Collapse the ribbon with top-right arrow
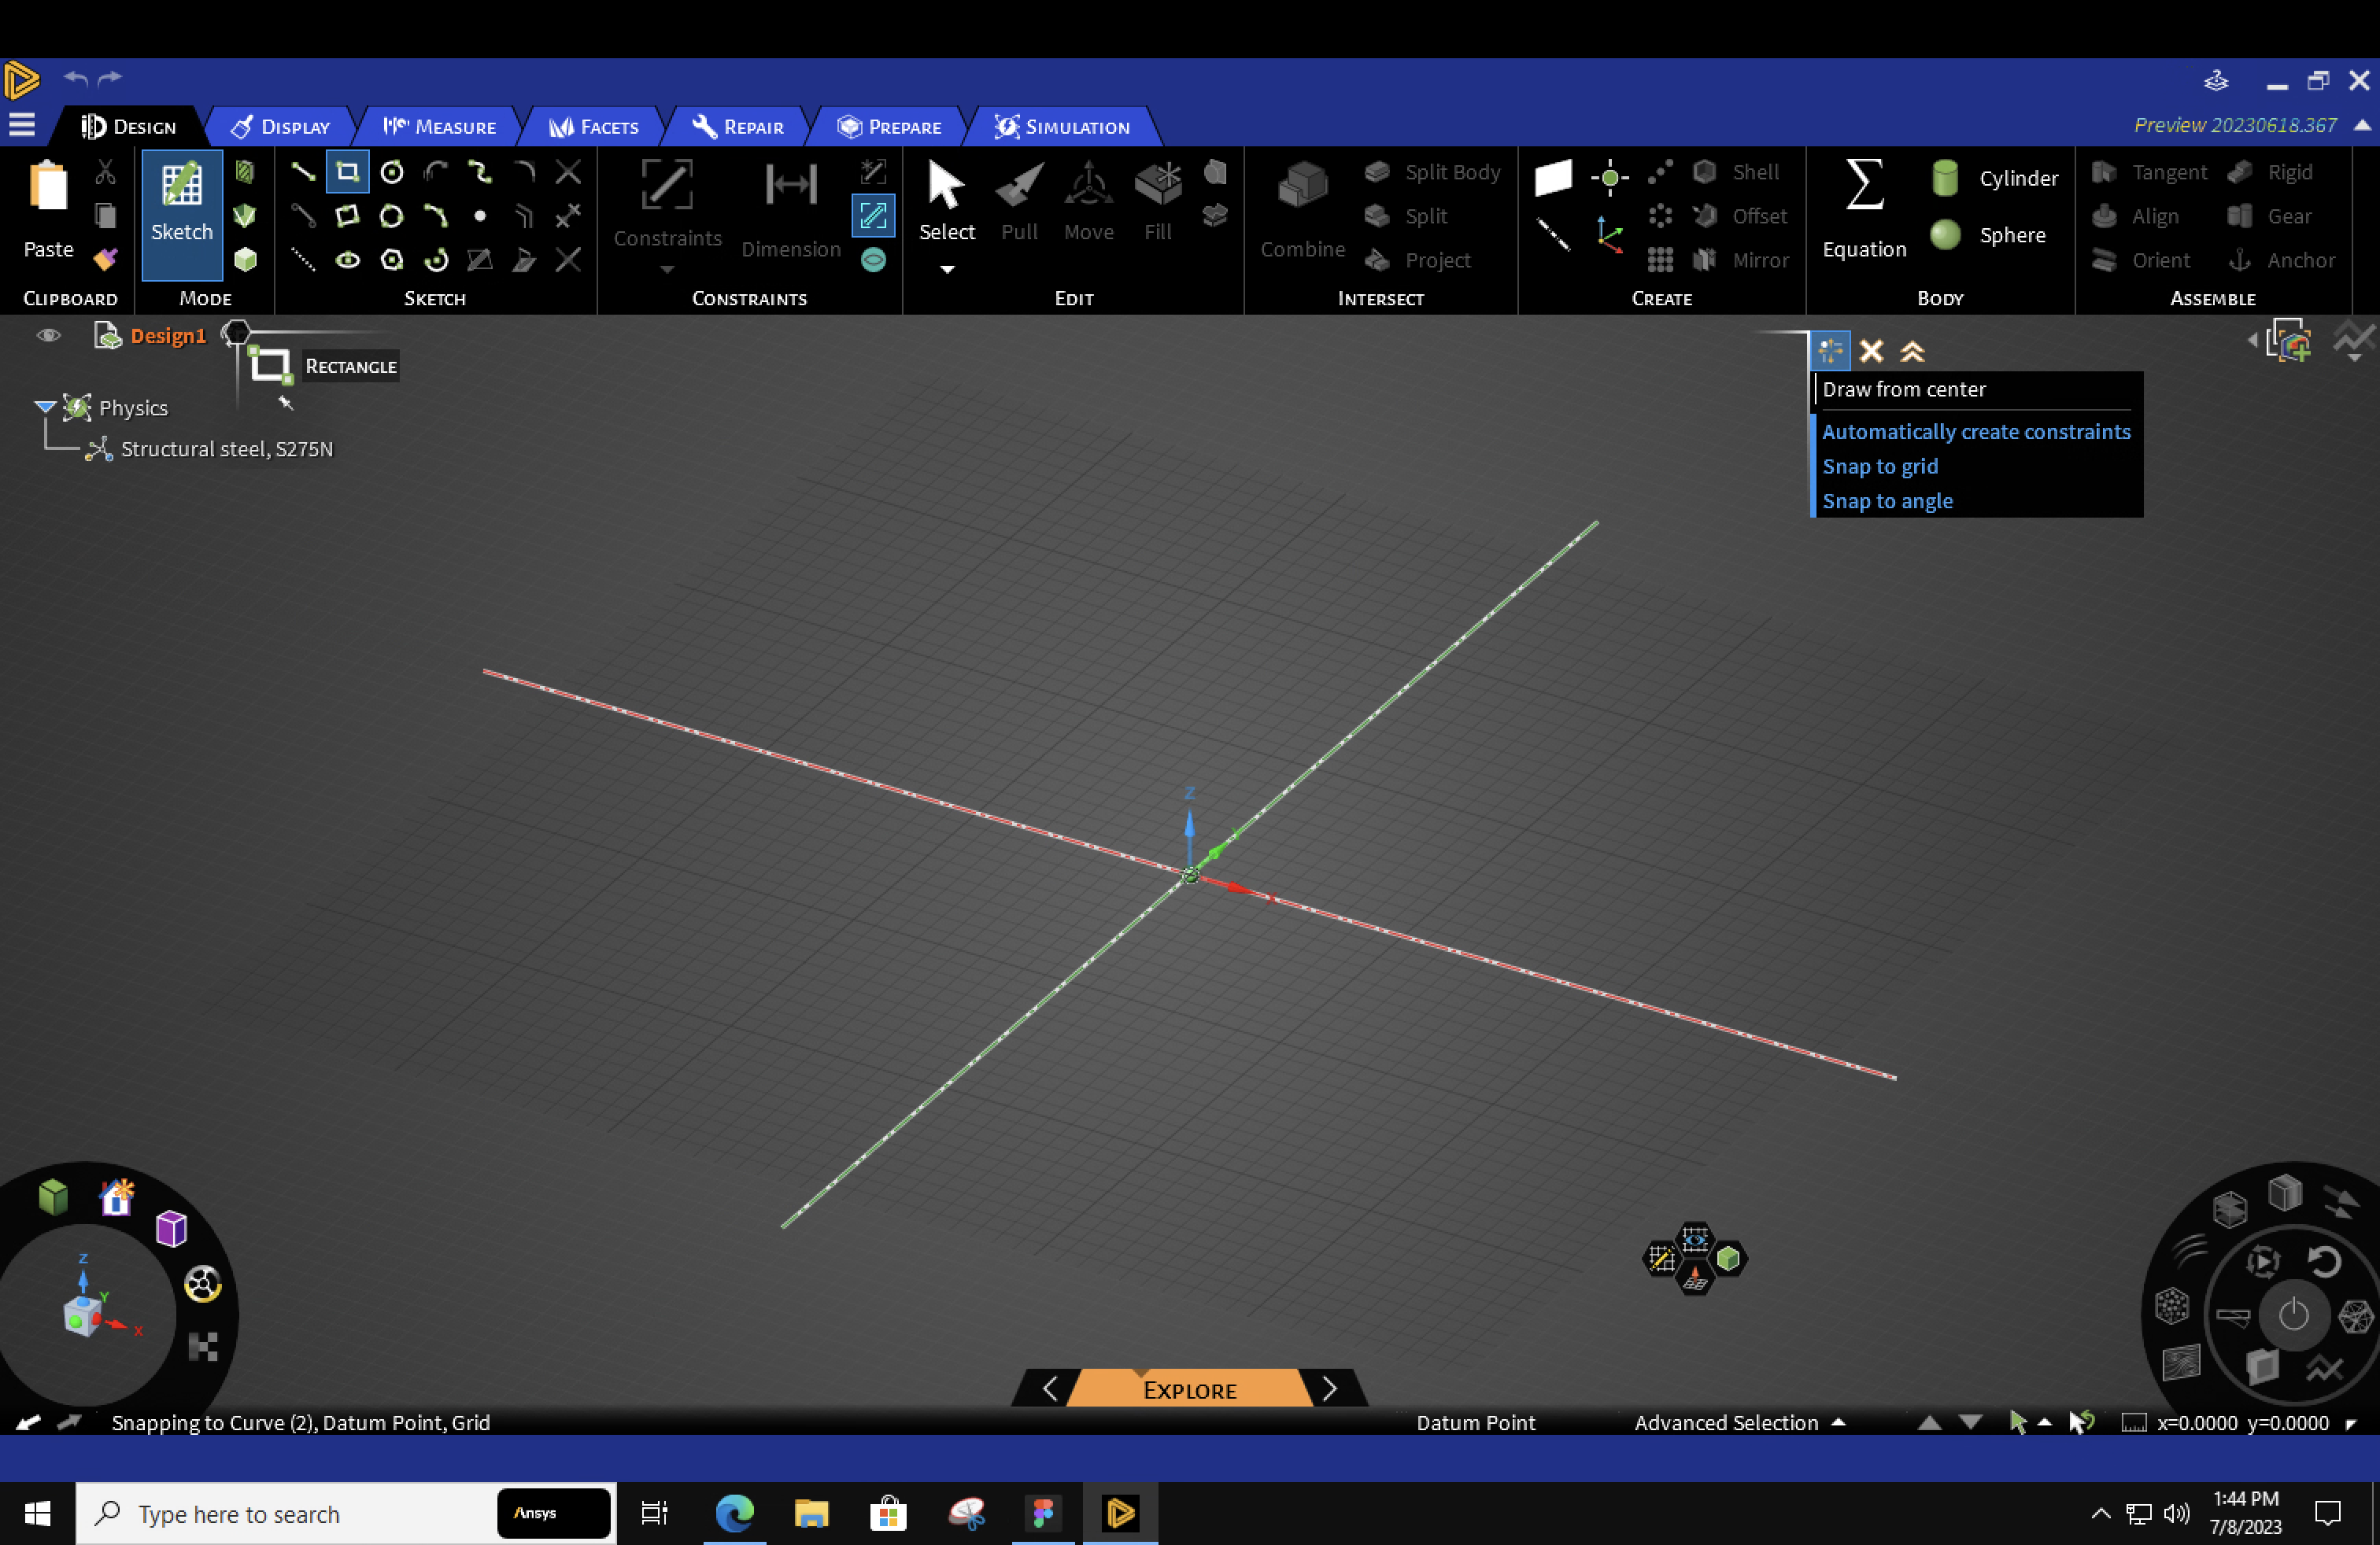 [x=2362, y=125]
